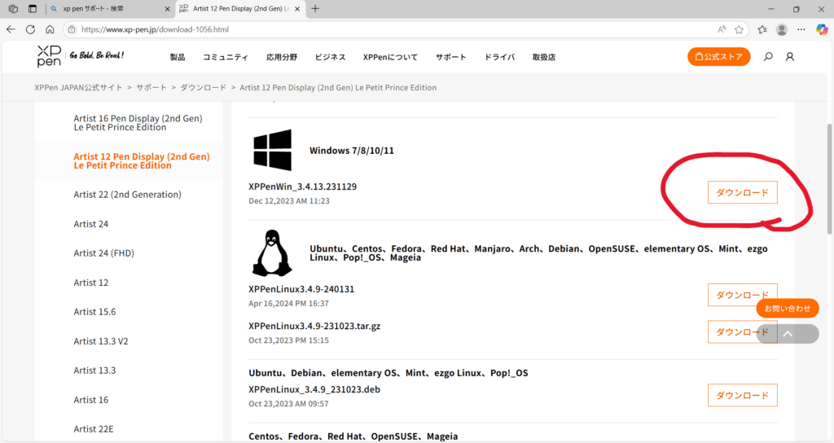
Task: Add page to favorites star icon
Action: [x=740, y=29]
